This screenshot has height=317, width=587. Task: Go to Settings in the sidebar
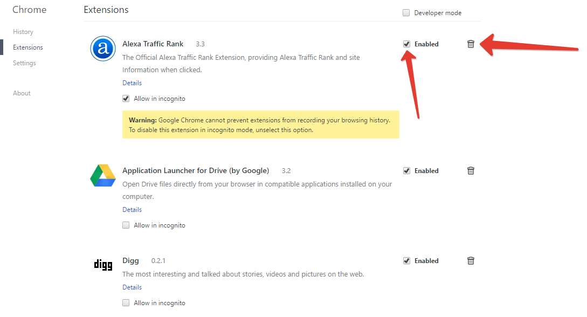tap(24, 63)
